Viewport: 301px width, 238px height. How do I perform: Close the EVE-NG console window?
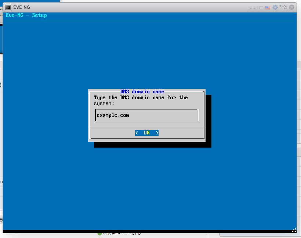click(x=291, y=7)
